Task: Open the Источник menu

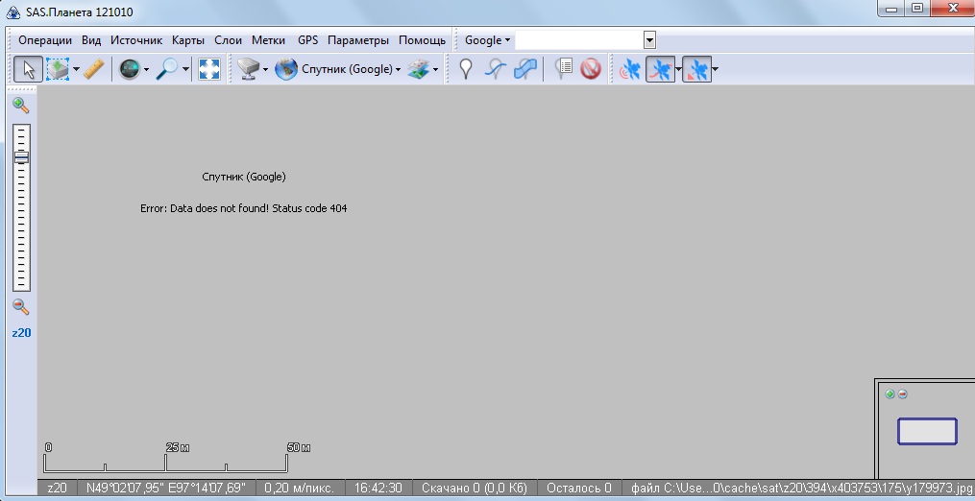Action: pyautogui.click(x=136, y=40)
